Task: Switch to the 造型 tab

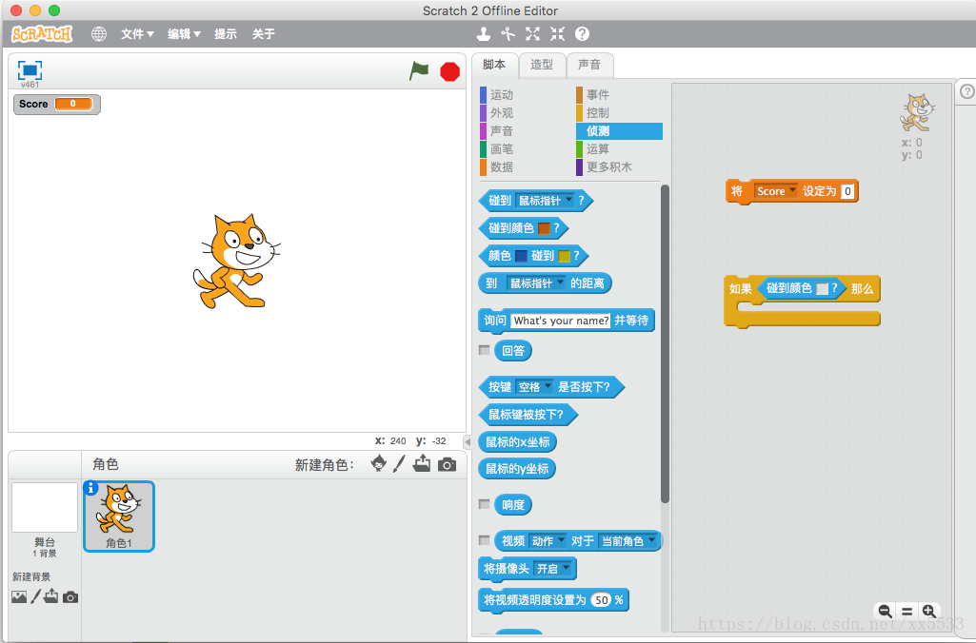Action: (x=542, y=65)
